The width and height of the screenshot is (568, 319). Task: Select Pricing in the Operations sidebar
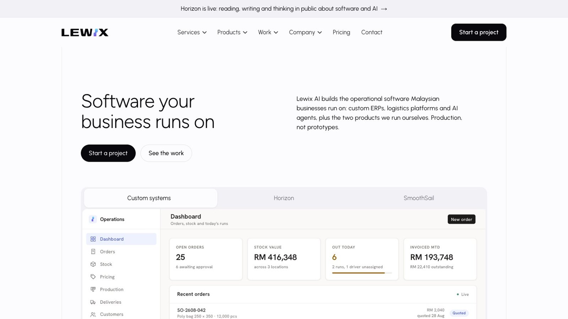pyautogui.click(x=121, y=277)
